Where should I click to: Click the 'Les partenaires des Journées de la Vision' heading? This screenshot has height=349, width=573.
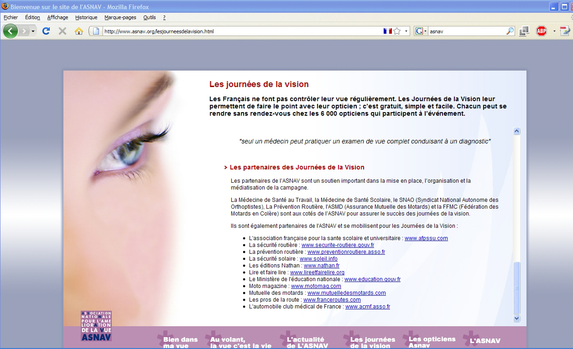coord(297,167)
